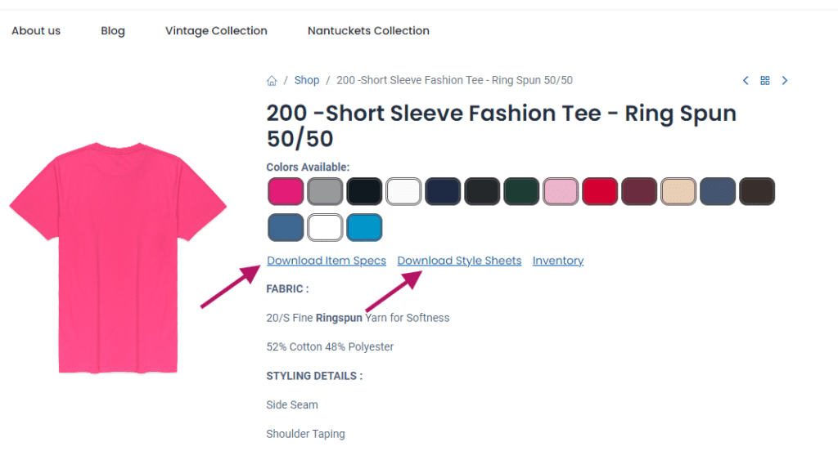
Task: Click Download Style Sheets link
Action: [x=459, y=261]
